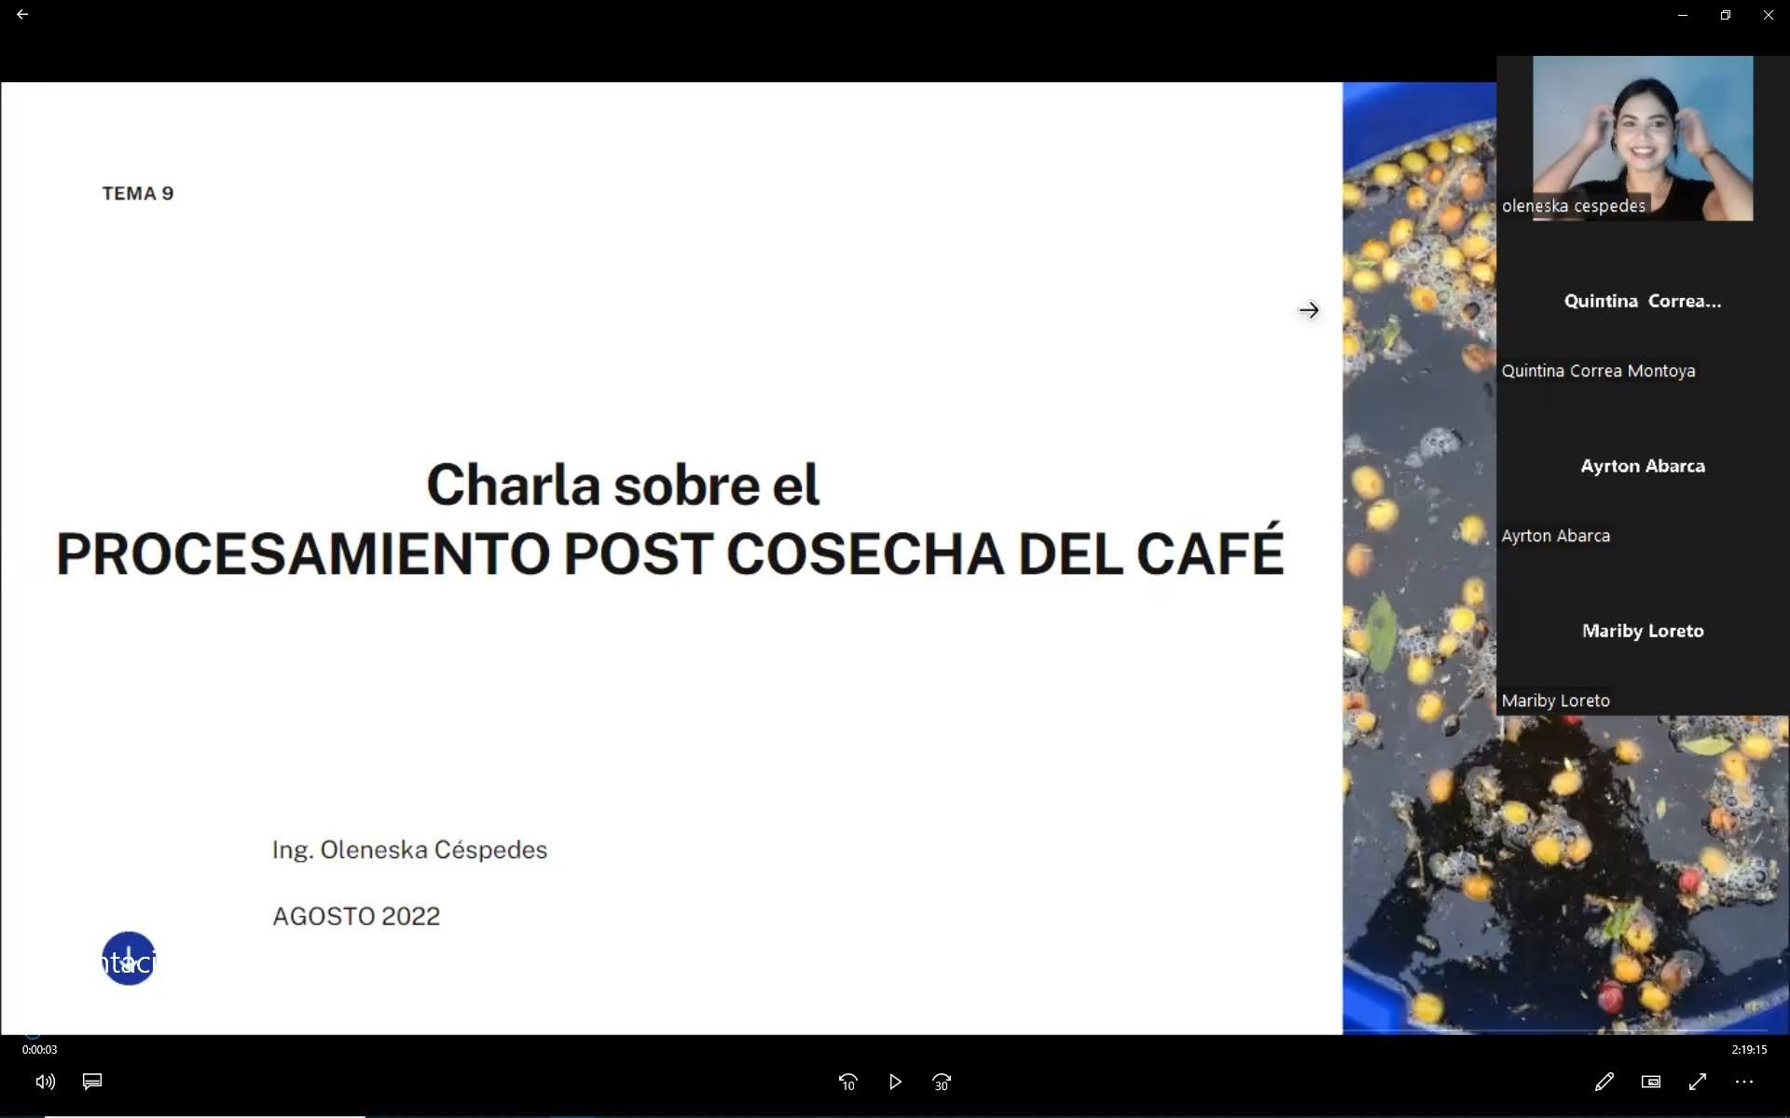Select the Mariby Loreto participant tile
Screen dimensions: 1790x1118
[1642, 632]
